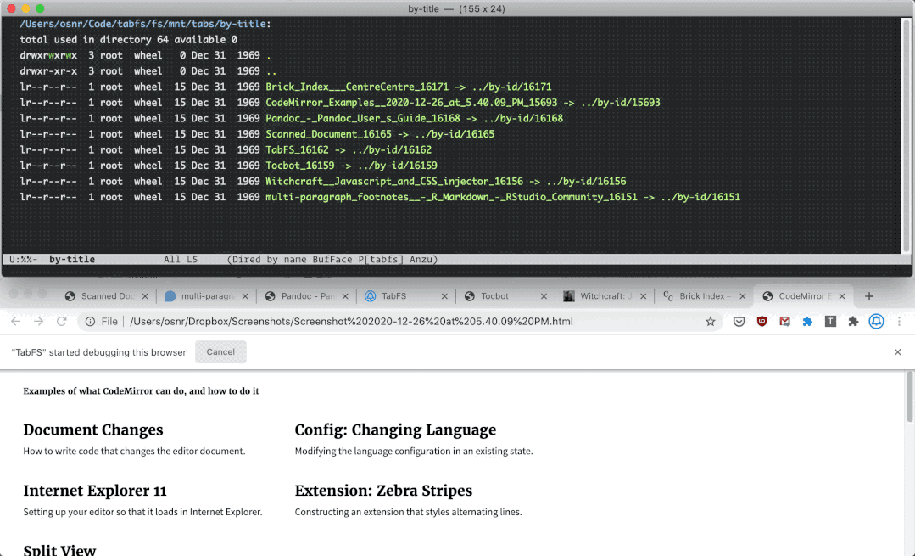
Task: Close the Brick Index tab
Action: pos(742,296)
